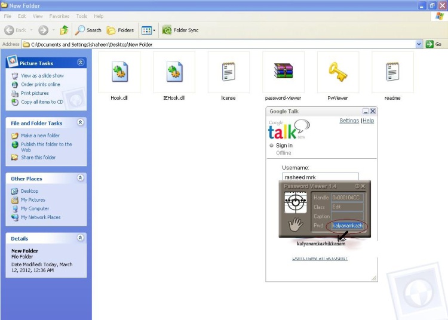The height and width of the screenshot is (320, 448).
Task: Click the Back toolbar button
Action: tap(16, 30)
